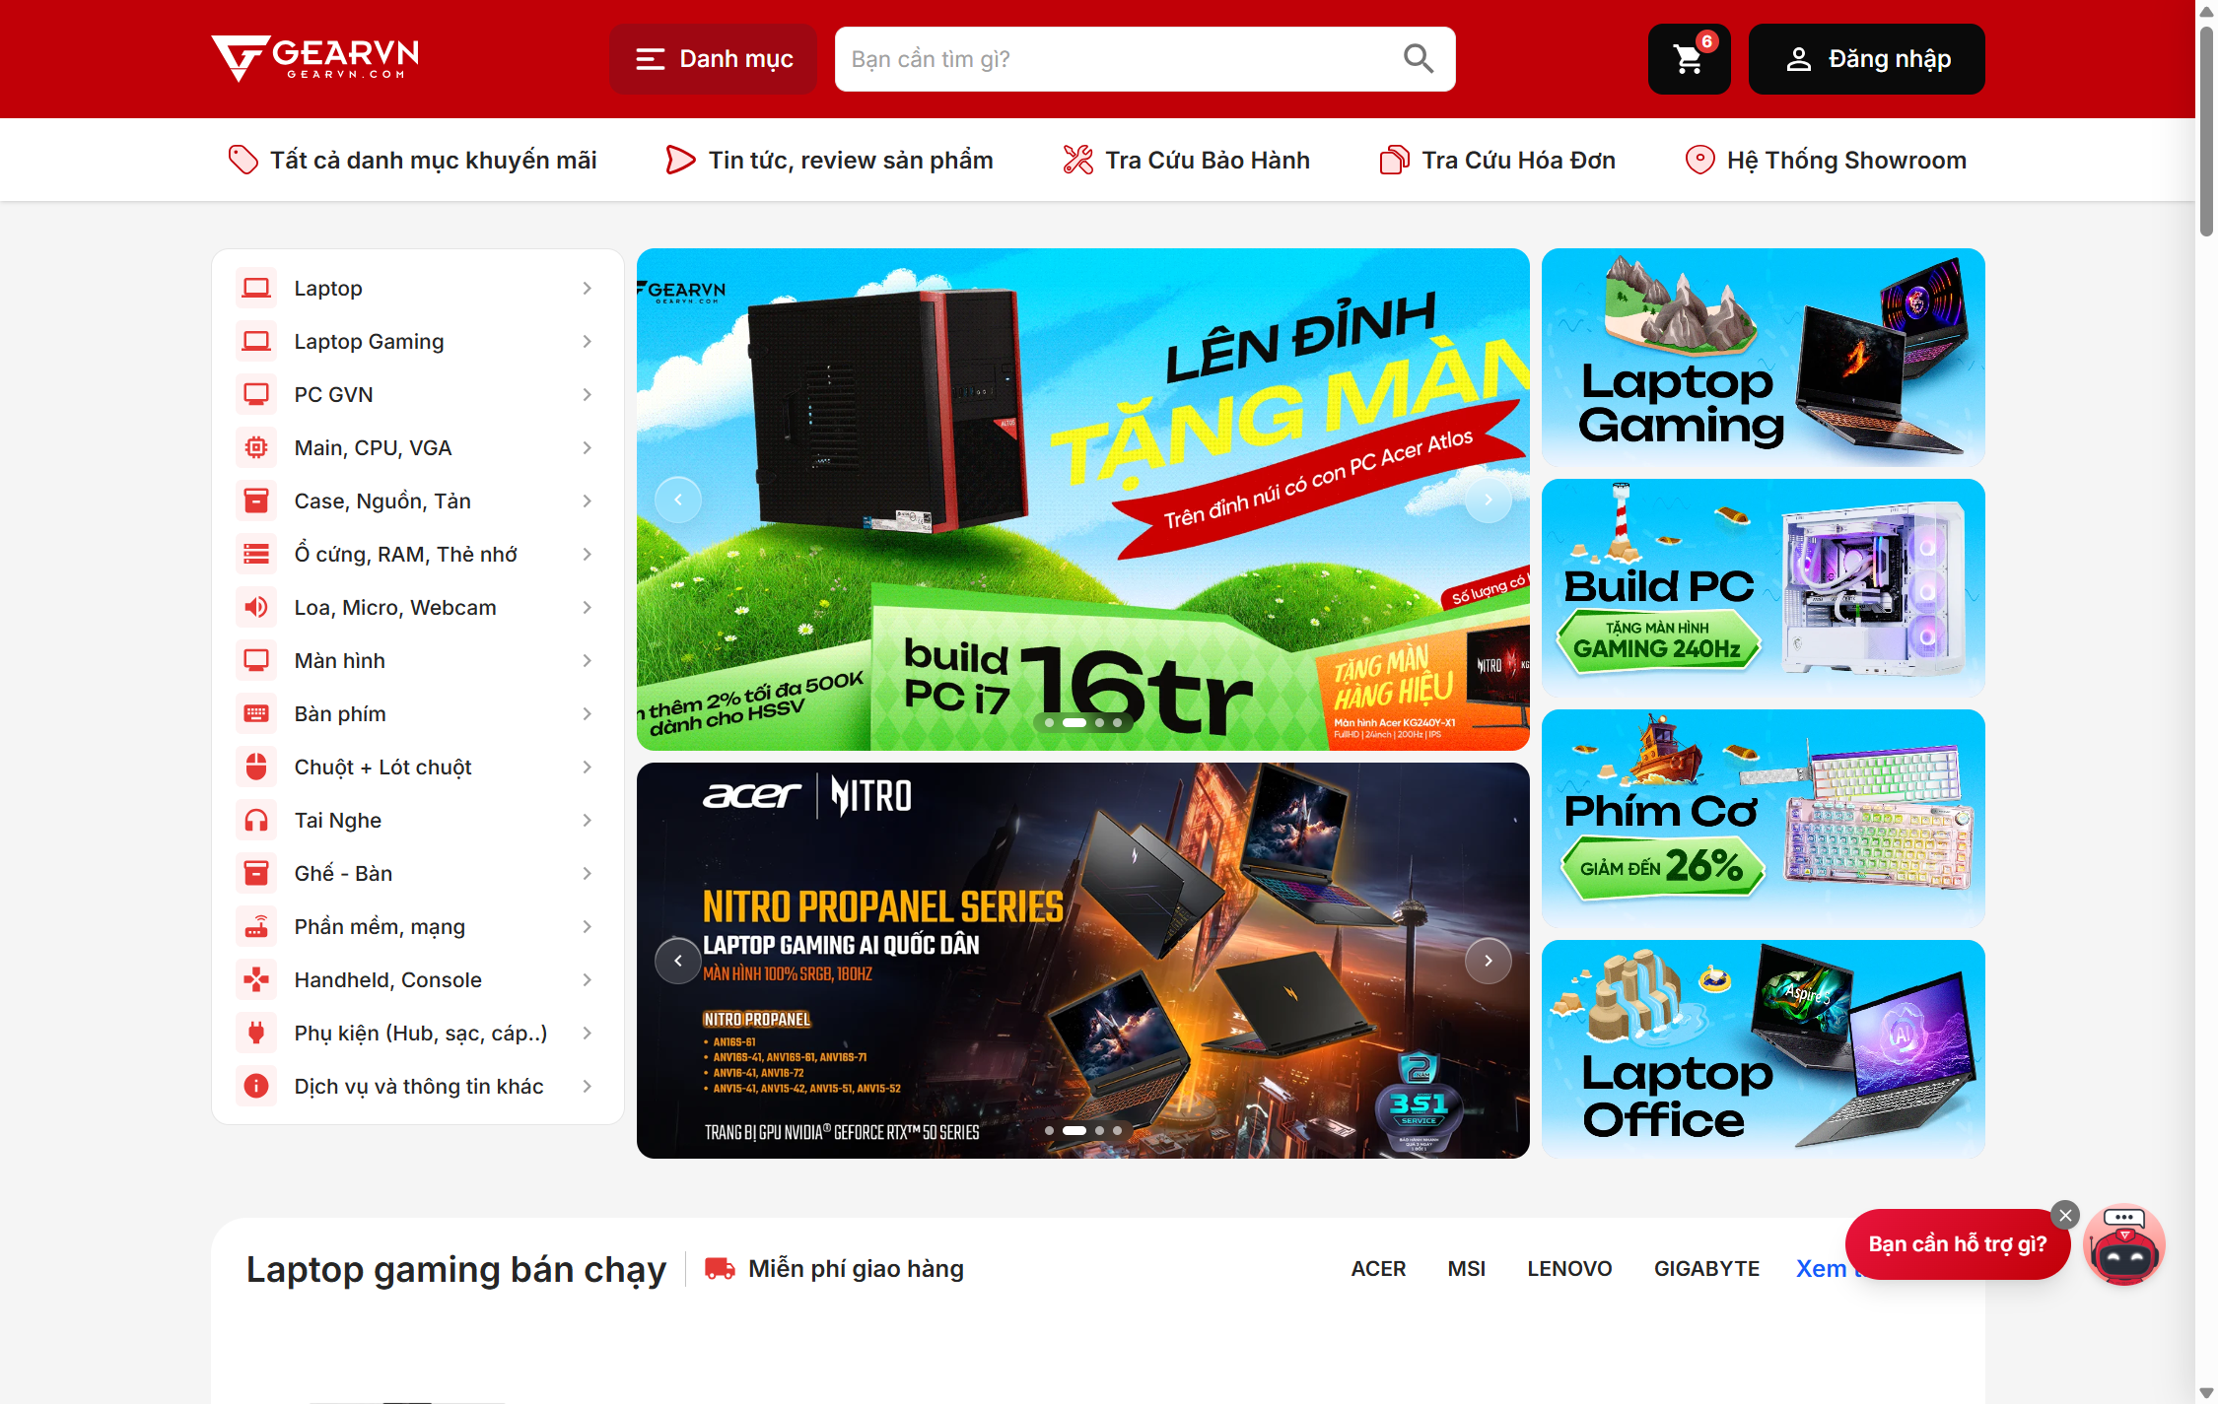Open the chatbot robot support icon

pyautogui.click(x=2124, y=1244)
